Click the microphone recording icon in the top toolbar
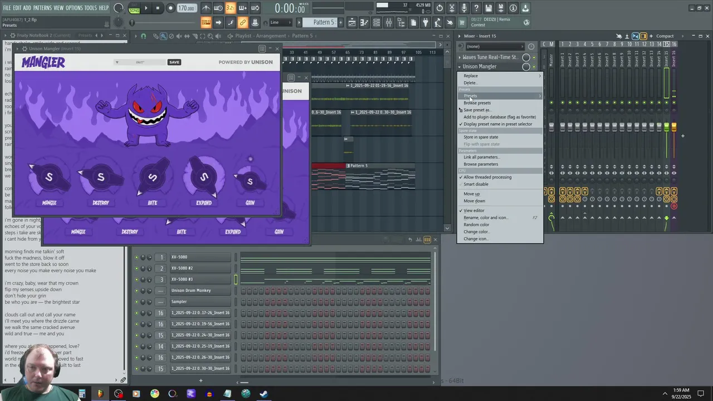 pyautogui.click(x=464, y=8)
